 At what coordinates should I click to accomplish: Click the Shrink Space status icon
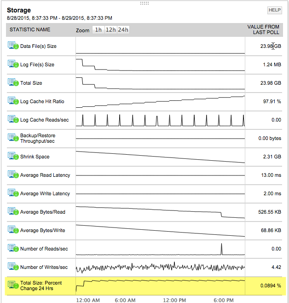pos(13,156)
